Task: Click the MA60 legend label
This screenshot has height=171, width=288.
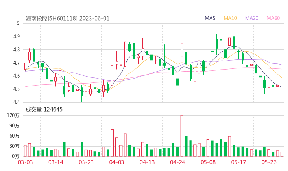Action: click(273, 18)
